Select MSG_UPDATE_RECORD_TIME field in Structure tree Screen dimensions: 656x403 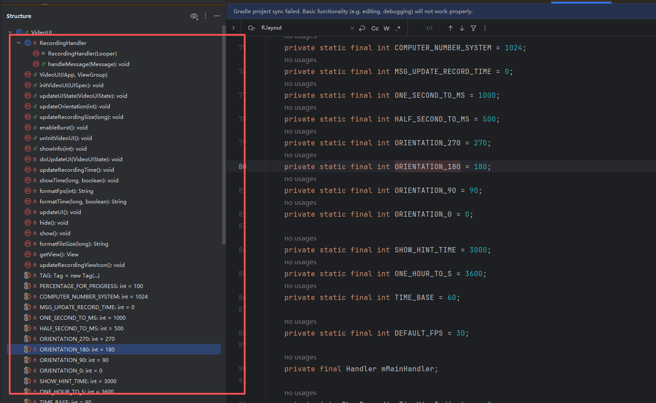point(87,307)
